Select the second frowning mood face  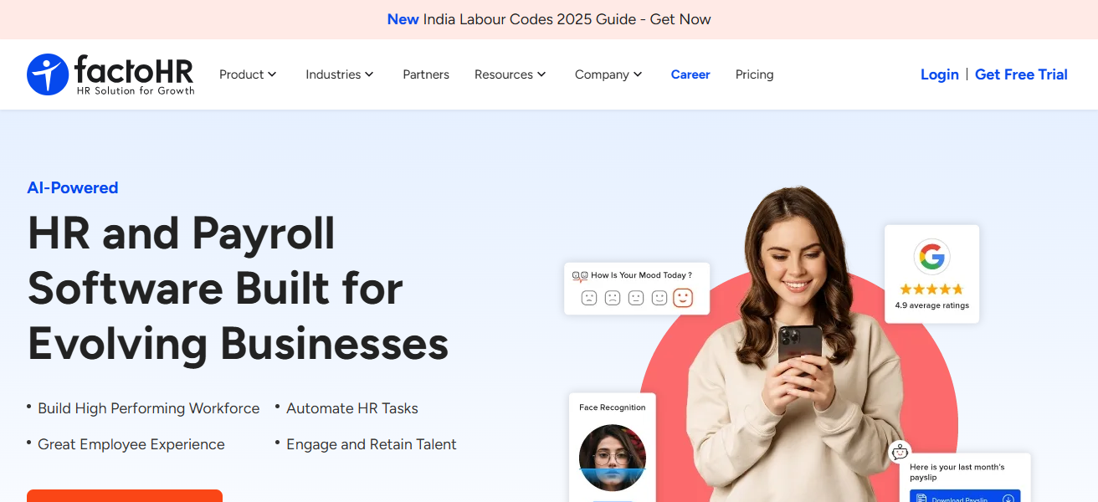point(613,298)
